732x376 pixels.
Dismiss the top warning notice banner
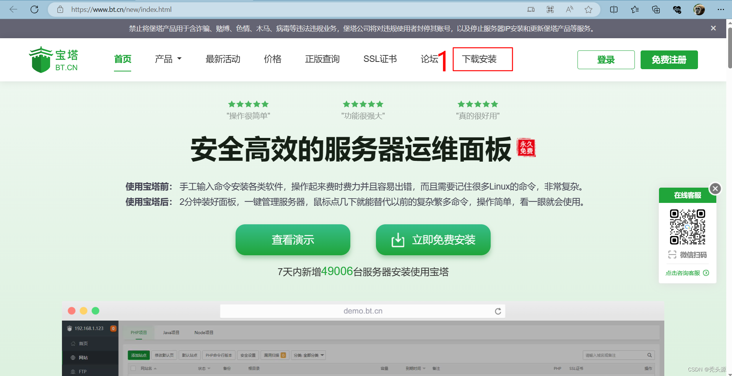point(713,28)
